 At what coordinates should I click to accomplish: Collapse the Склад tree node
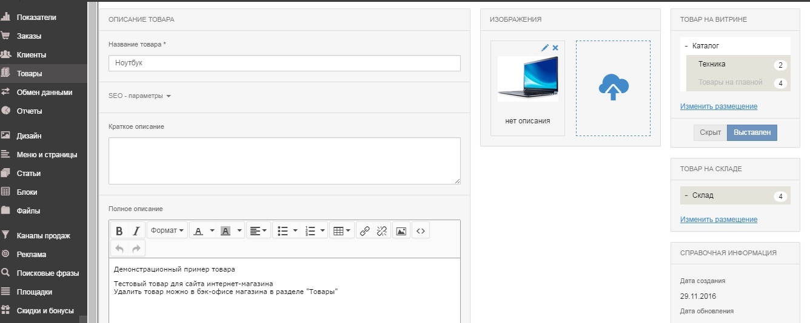(x=686, y=196)
